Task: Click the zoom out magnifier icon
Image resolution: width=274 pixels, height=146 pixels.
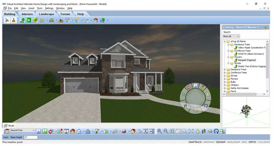Action: [165, 131]
